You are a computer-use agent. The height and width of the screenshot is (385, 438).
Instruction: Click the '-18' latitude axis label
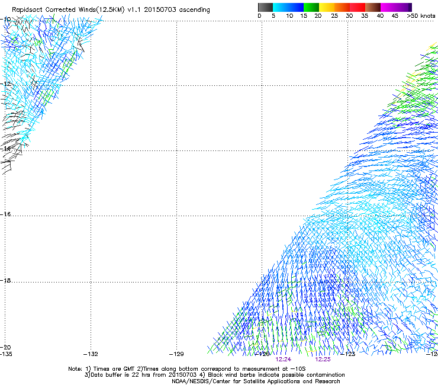pos(5,280)
